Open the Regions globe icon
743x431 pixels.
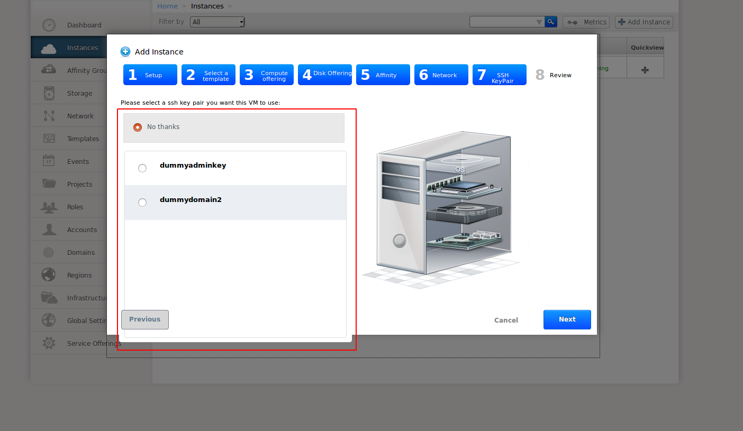(x=49, y=275)
